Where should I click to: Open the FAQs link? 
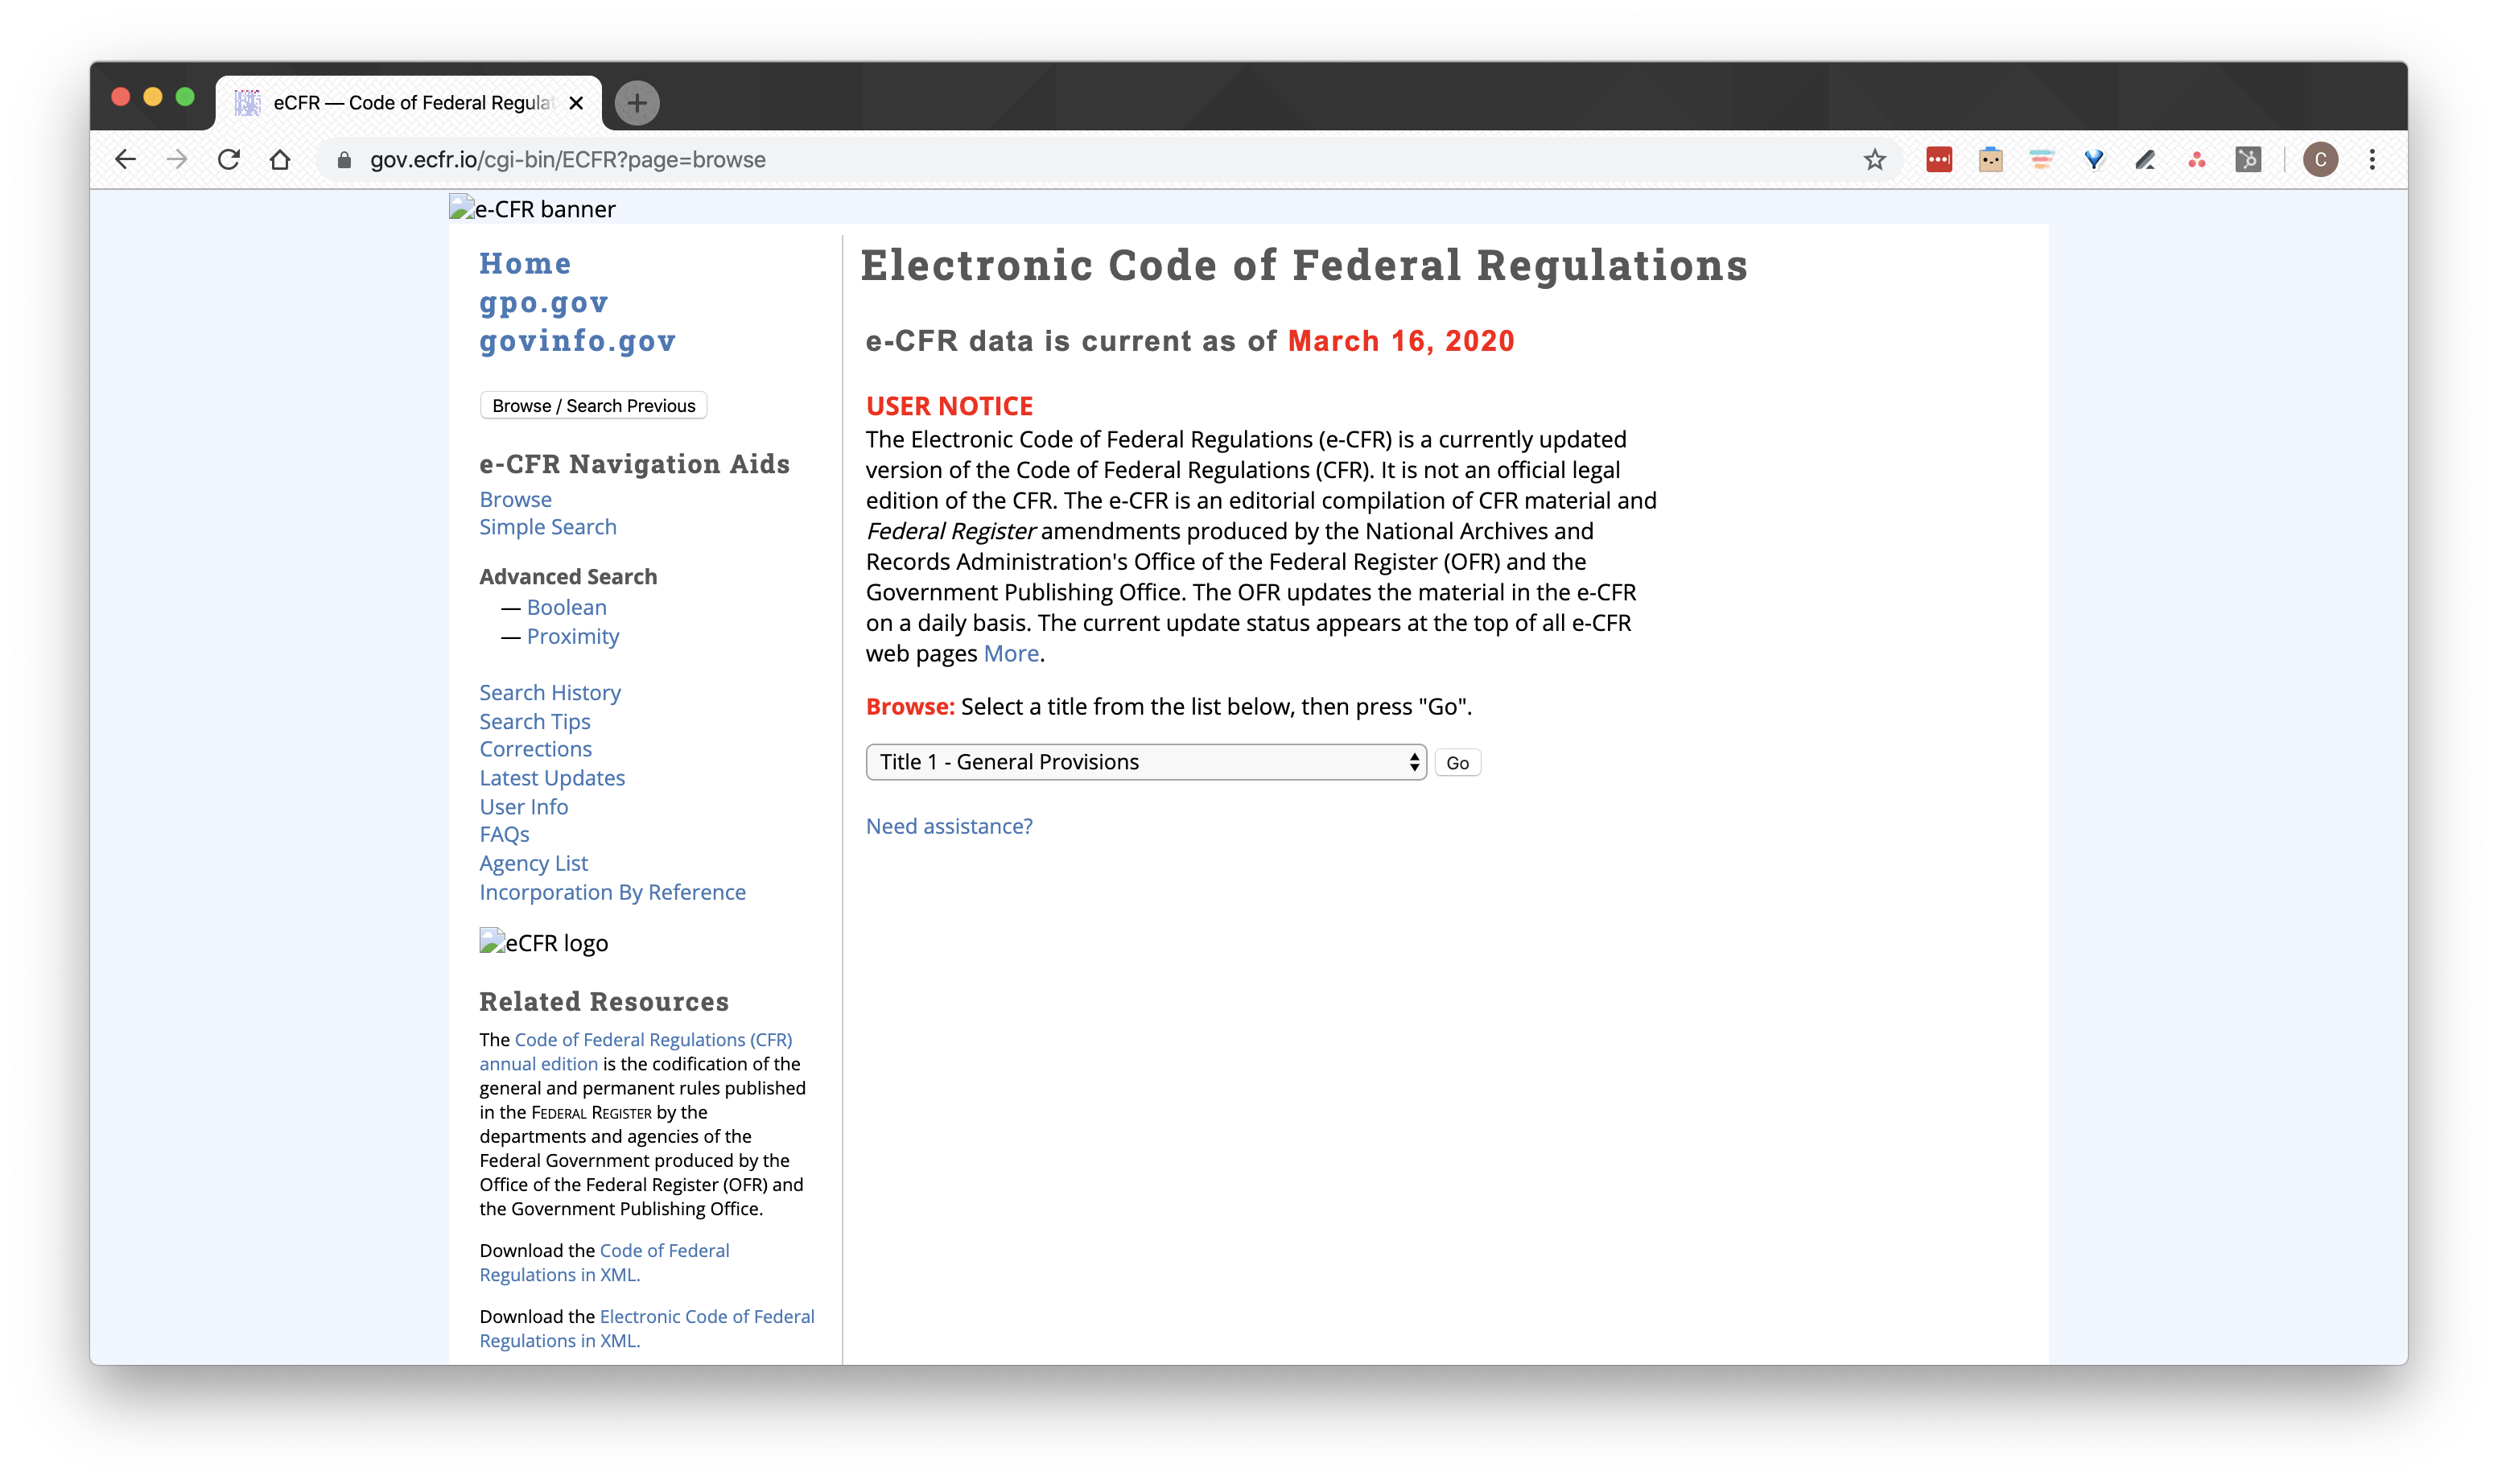click(x=504, y=834)
